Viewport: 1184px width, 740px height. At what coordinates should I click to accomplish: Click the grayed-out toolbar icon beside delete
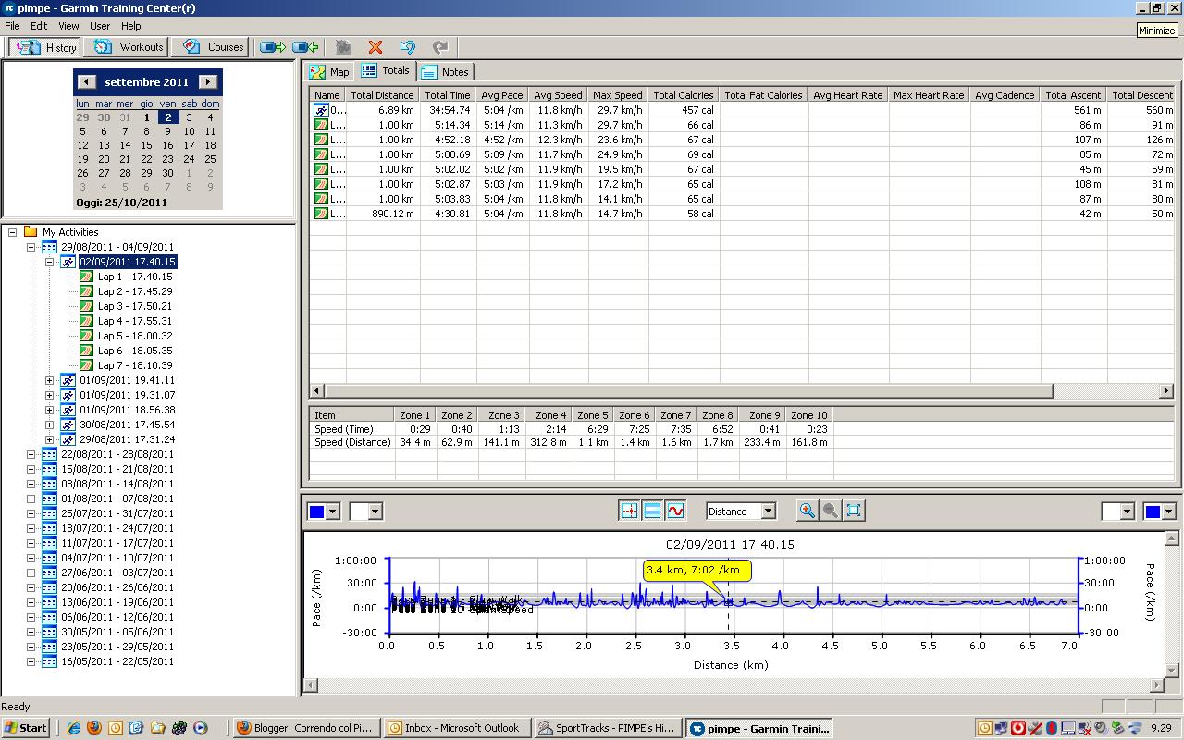(x=343, y=46)
